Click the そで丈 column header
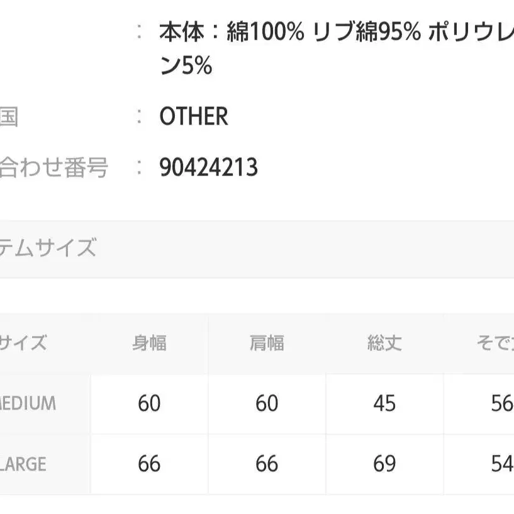This screenshot has height=514, width=514. pyautogui.click(x=495, y=343)
